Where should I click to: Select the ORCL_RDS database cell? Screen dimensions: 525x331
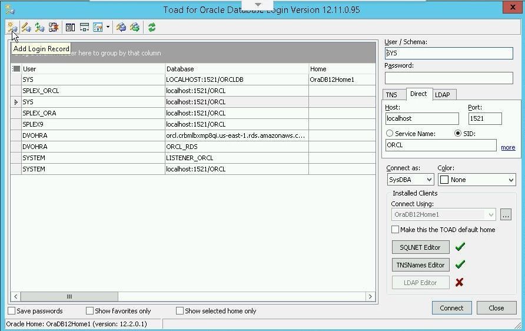click(x=237, y=147)
